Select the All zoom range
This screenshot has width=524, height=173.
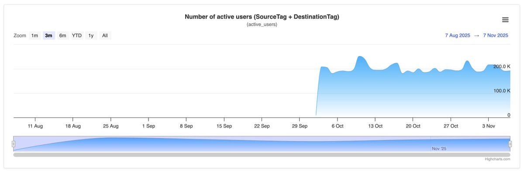tap(105, 36)
